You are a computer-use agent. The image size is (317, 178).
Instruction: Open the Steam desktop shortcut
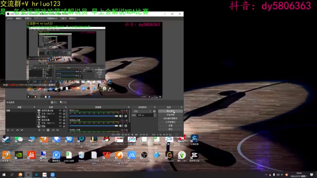click(6, 141)
